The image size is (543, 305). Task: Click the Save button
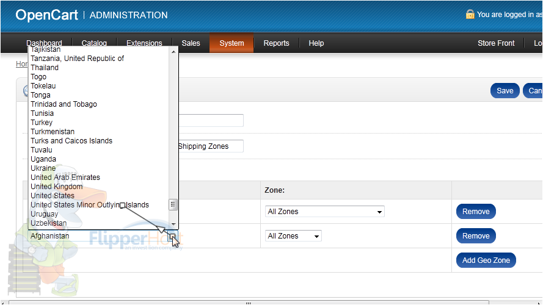pos(505,91)
